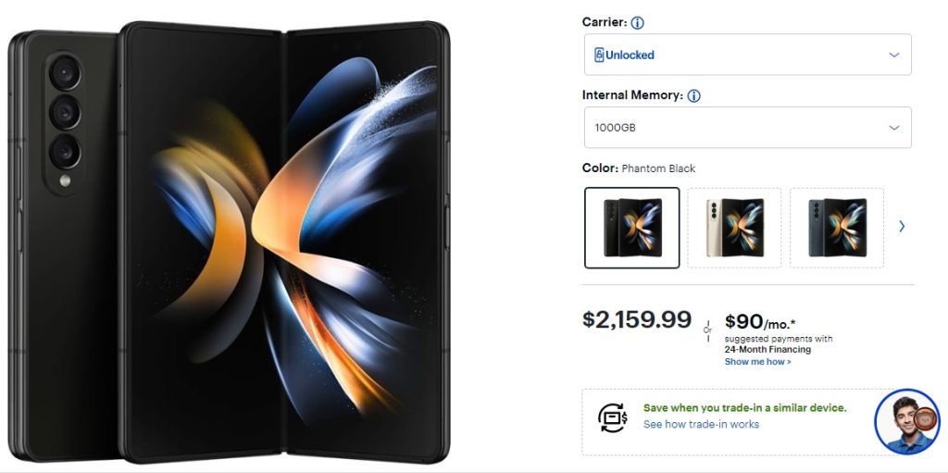Click the padlock icon next to Unlocked
Image resolution: width=948 pixels, height=473 pixels.
[x=599, y=55]
